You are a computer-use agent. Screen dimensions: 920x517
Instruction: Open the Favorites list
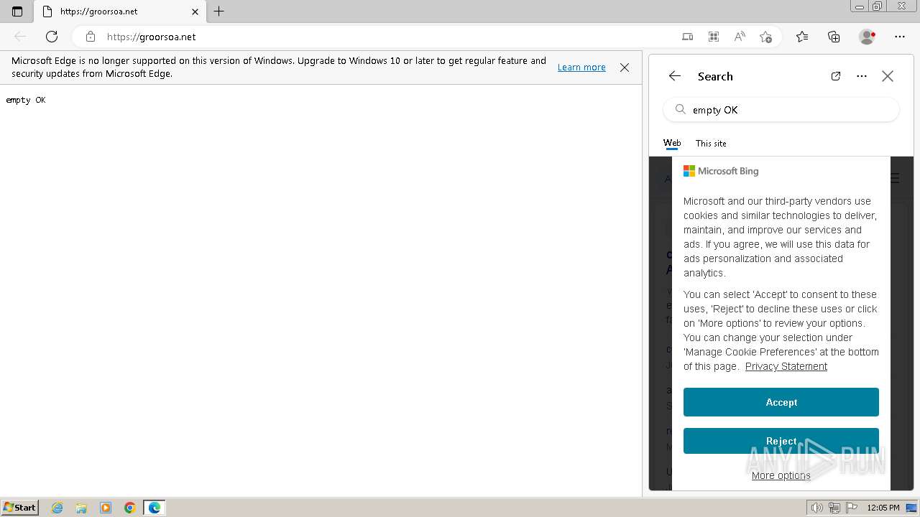point(802,37)
